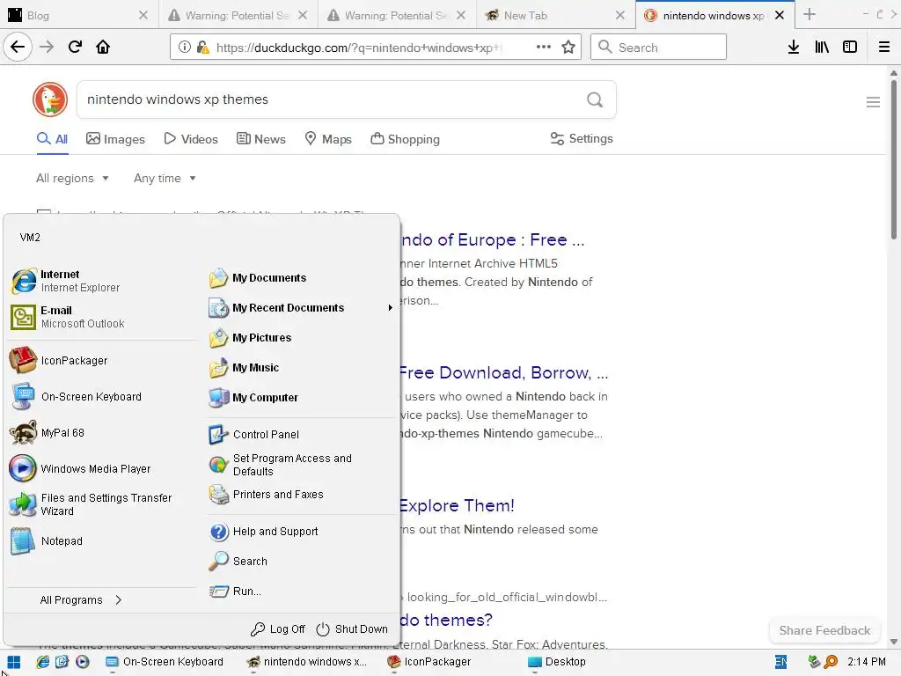Viewport: 901px width, 676px height.
Task: Open search Settings dropdown
Action: point(582,138)
